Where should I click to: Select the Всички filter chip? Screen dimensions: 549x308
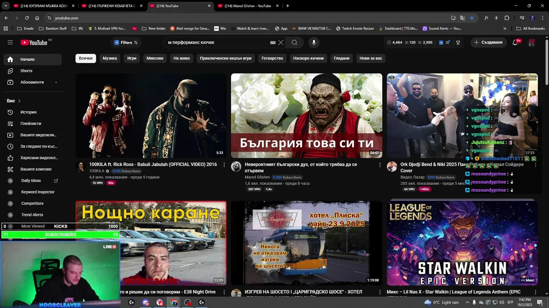point(85,58)
